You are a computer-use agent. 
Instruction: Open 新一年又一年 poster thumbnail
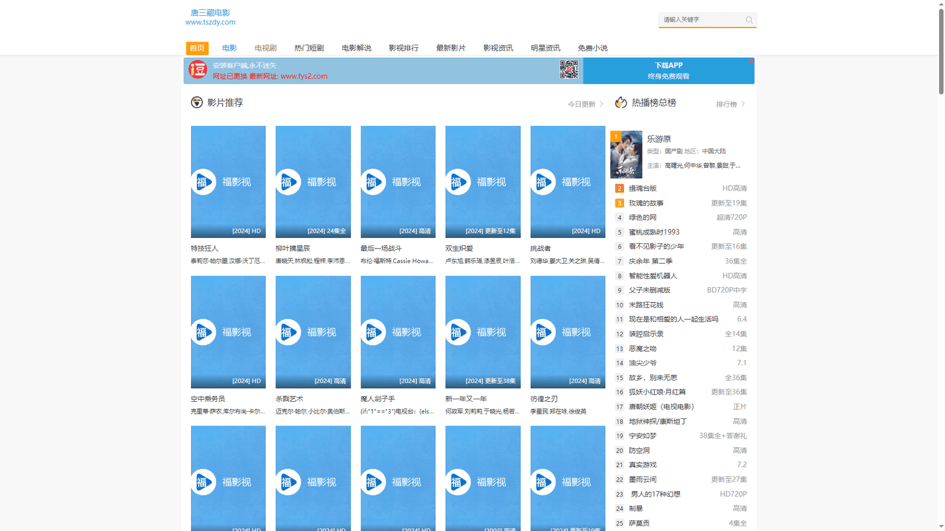pos(483,332)
